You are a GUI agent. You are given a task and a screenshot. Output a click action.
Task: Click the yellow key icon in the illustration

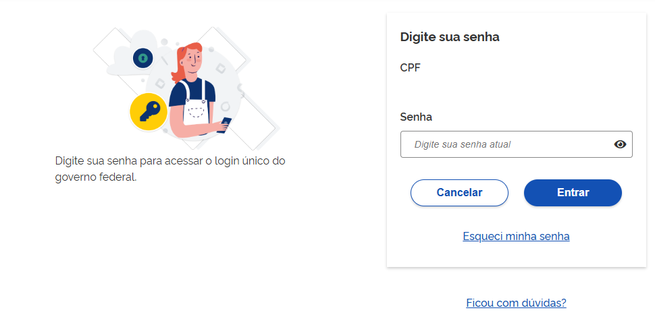(x=148, y=111)
